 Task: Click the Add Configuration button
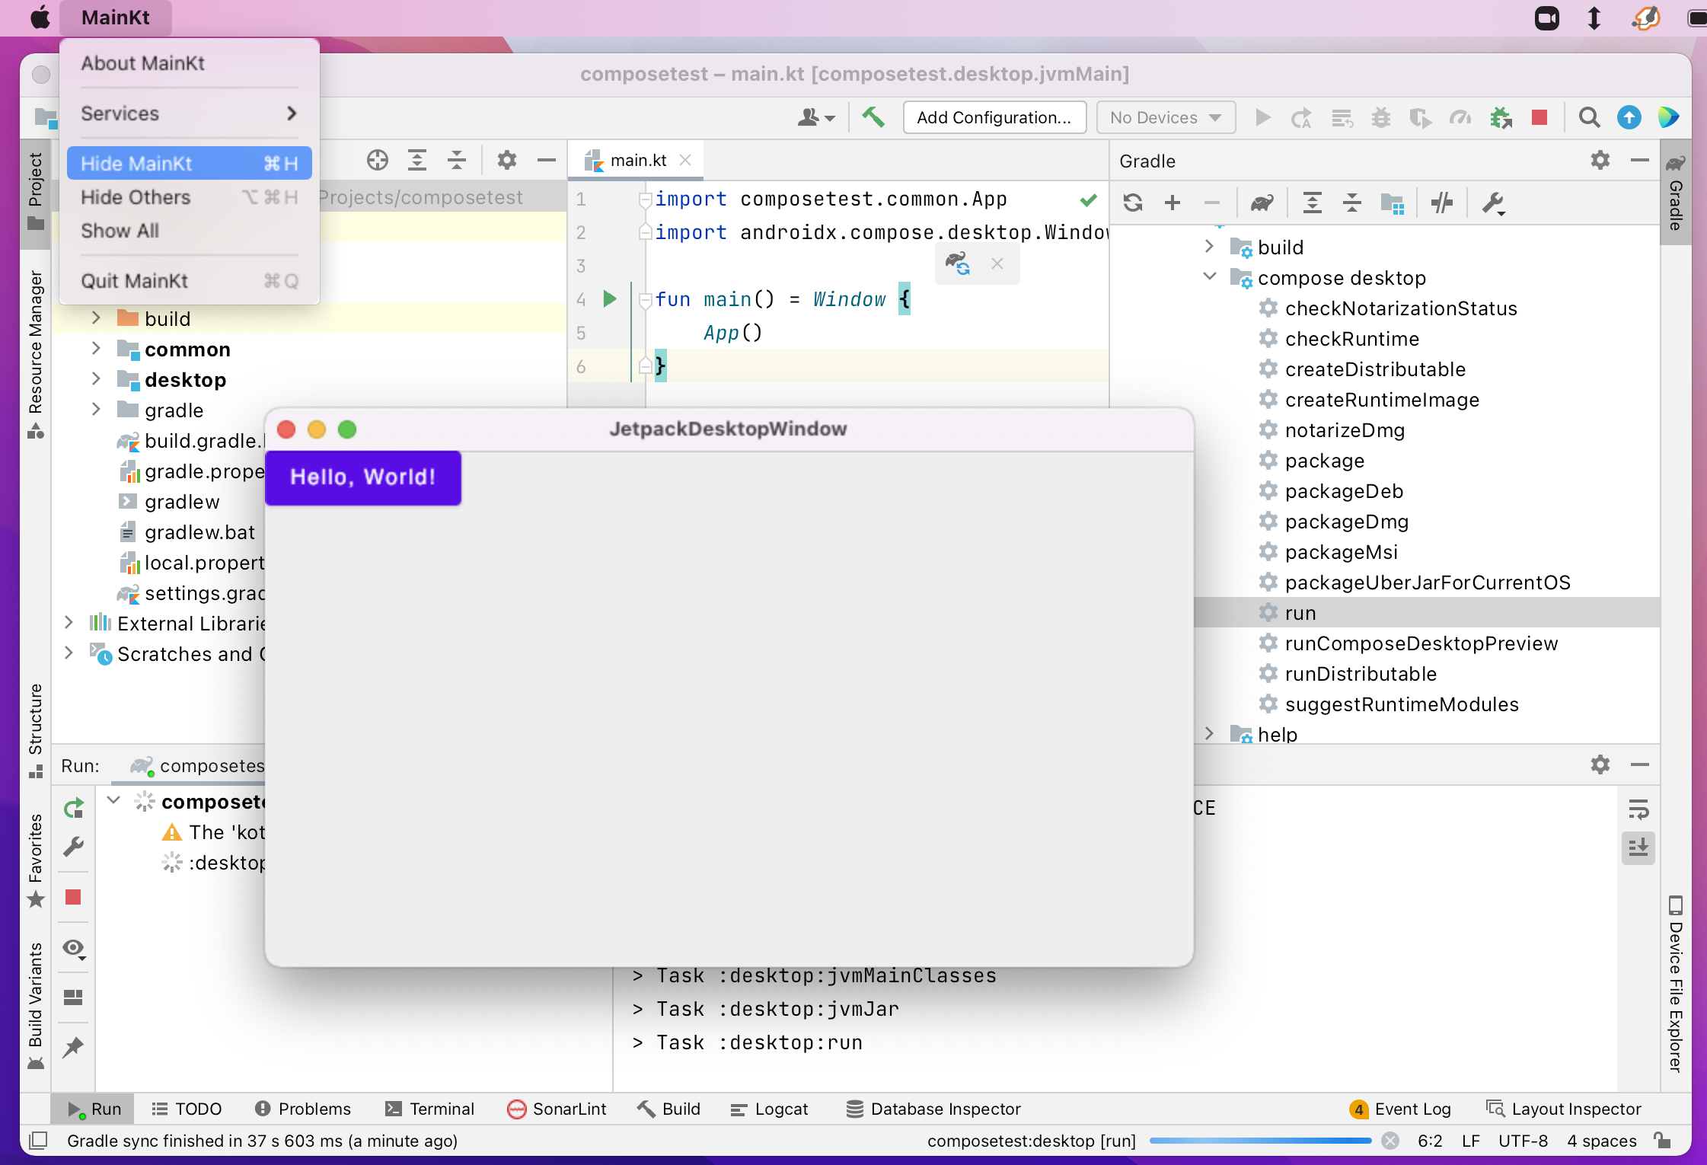pos(994,117)
